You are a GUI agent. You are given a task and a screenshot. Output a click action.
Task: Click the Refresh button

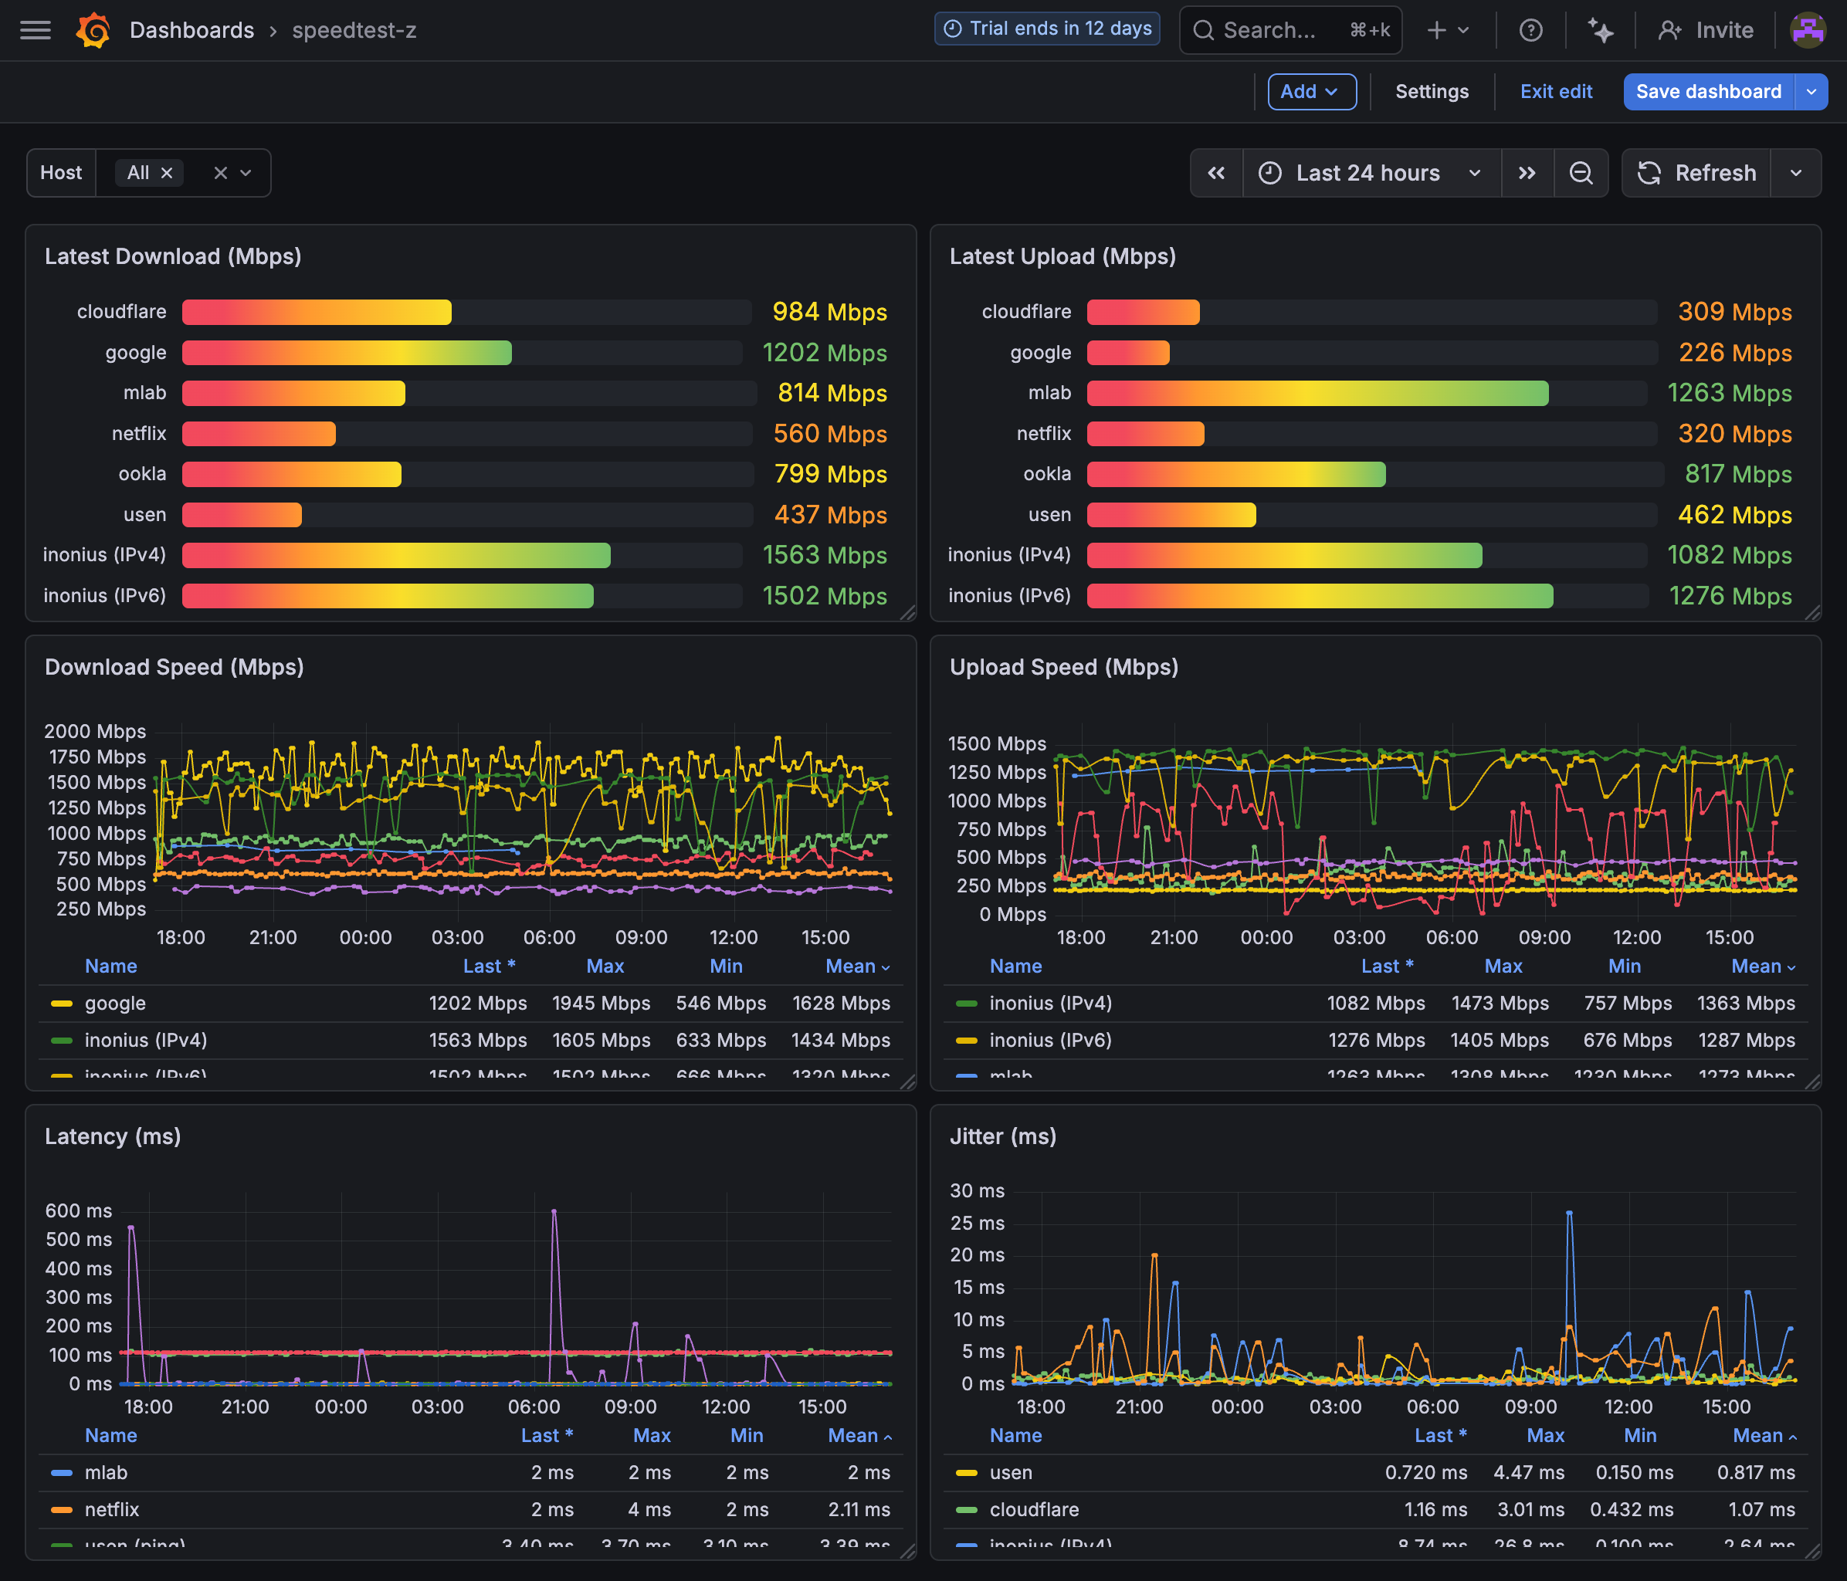(1696, 173)
